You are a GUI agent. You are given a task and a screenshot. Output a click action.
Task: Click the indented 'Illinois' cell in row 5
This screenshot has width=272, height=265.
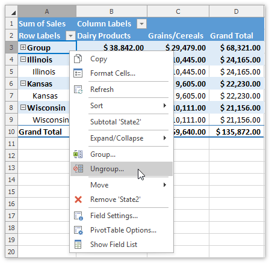[43, 72]
